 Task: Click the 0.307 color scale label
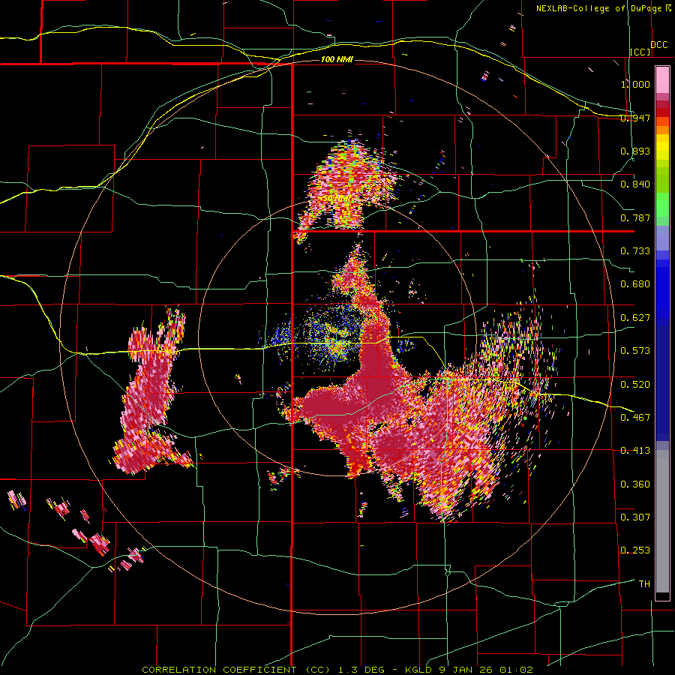[x=635, y=517]
